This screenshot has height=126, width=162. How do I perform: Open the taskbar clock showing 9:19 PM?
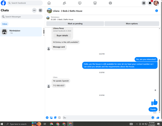152,124
